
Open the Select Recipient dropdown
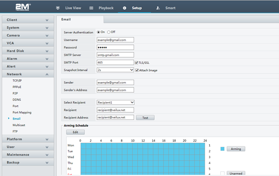click(115, 103)
